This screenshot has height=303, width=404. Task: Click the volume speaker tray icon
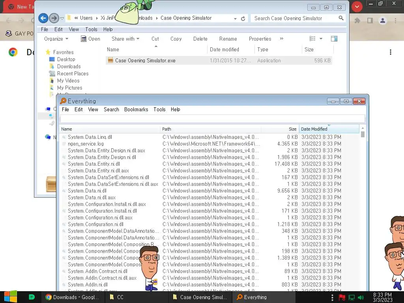361,297
